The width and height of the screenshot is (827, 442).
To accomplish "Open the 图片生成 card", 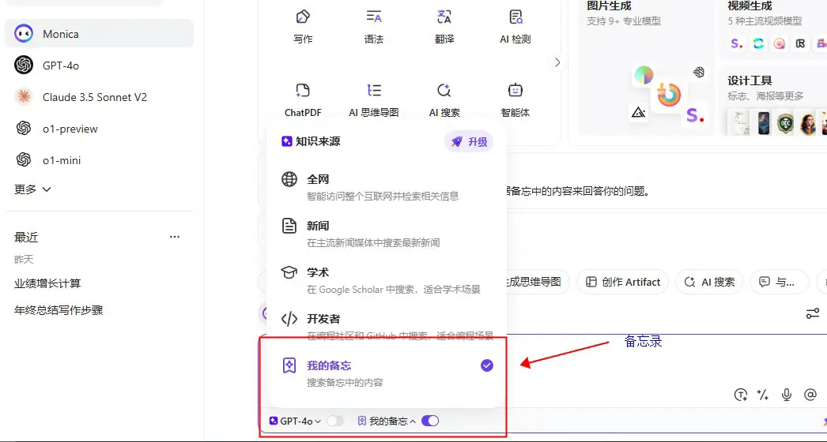I will (646, 67).
